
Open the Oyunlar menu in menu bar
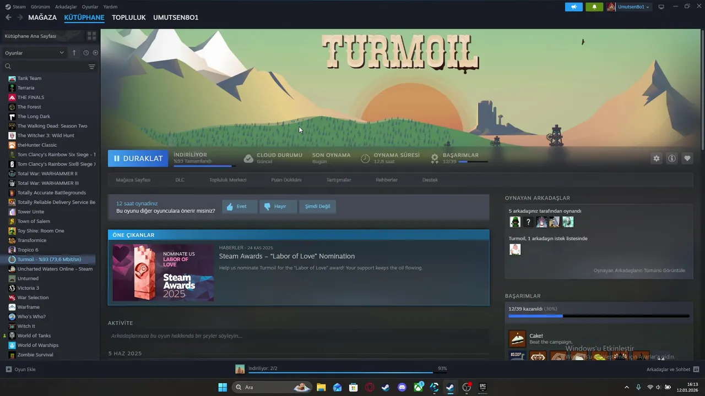click(x=90, y=7)
